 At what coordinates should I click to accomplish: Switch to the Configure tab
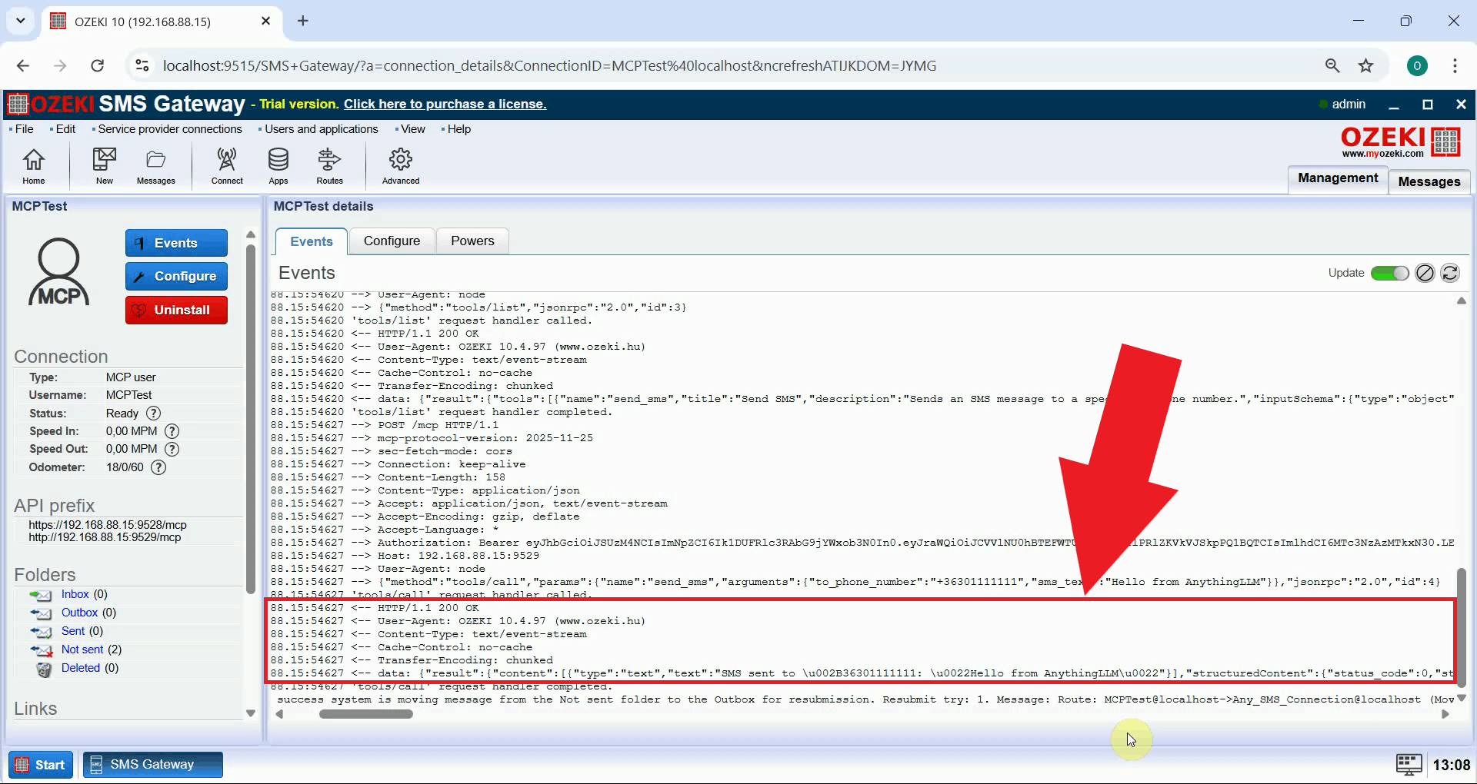(392, 241)
